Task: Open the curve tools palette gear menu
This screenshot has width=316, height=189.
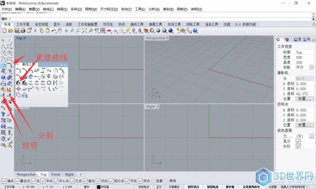Action: coord(61,65)
